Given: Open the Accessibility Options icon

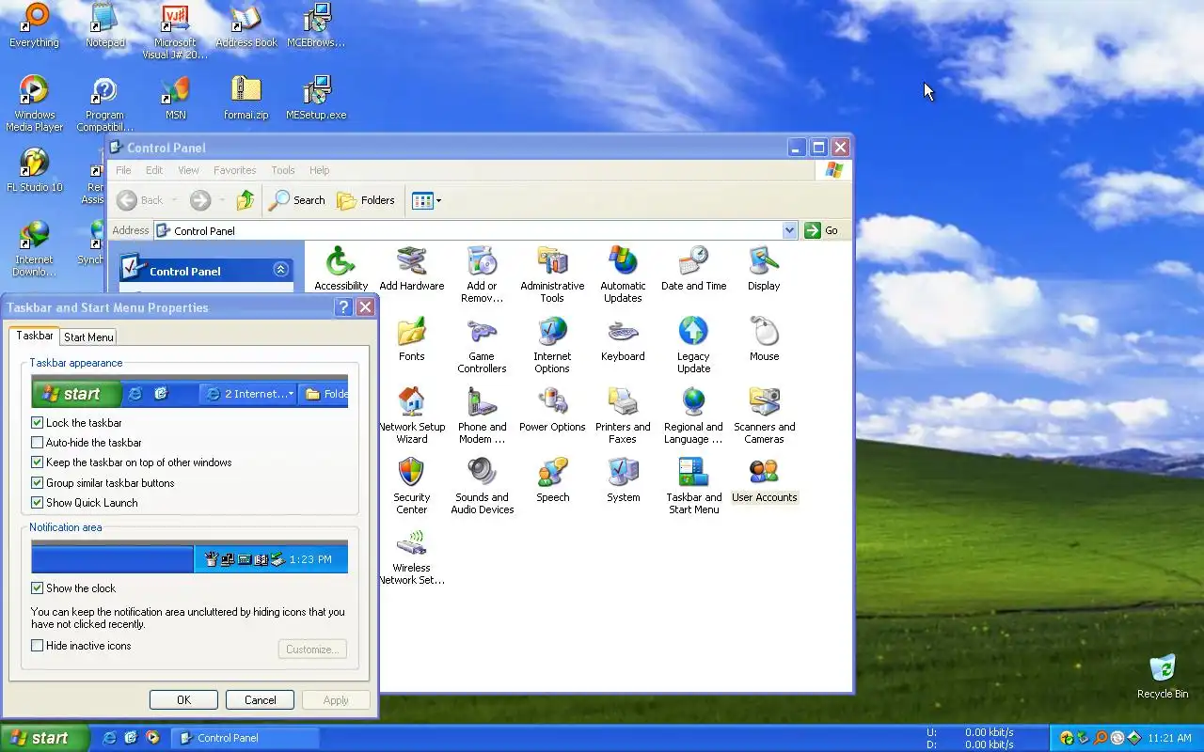Looking at the screenshot, I should pos(341,268).
